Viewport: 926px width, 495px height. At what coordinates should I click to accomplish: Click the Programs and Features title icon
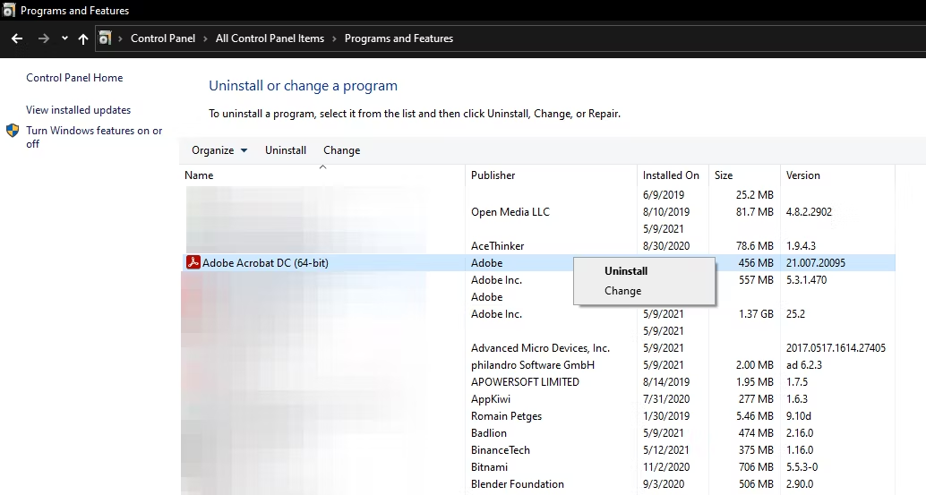(9, 11)
